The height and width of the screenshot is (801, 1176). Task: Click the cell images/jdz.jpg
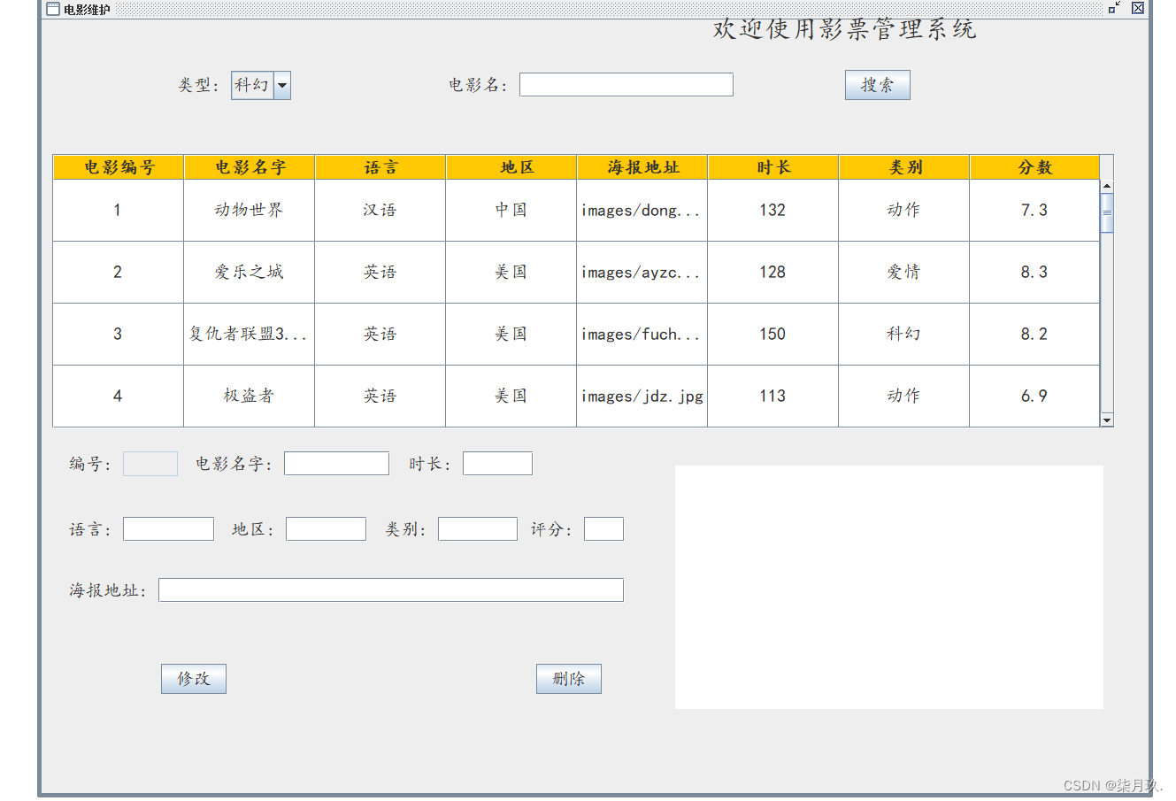(x=642, y=397)
